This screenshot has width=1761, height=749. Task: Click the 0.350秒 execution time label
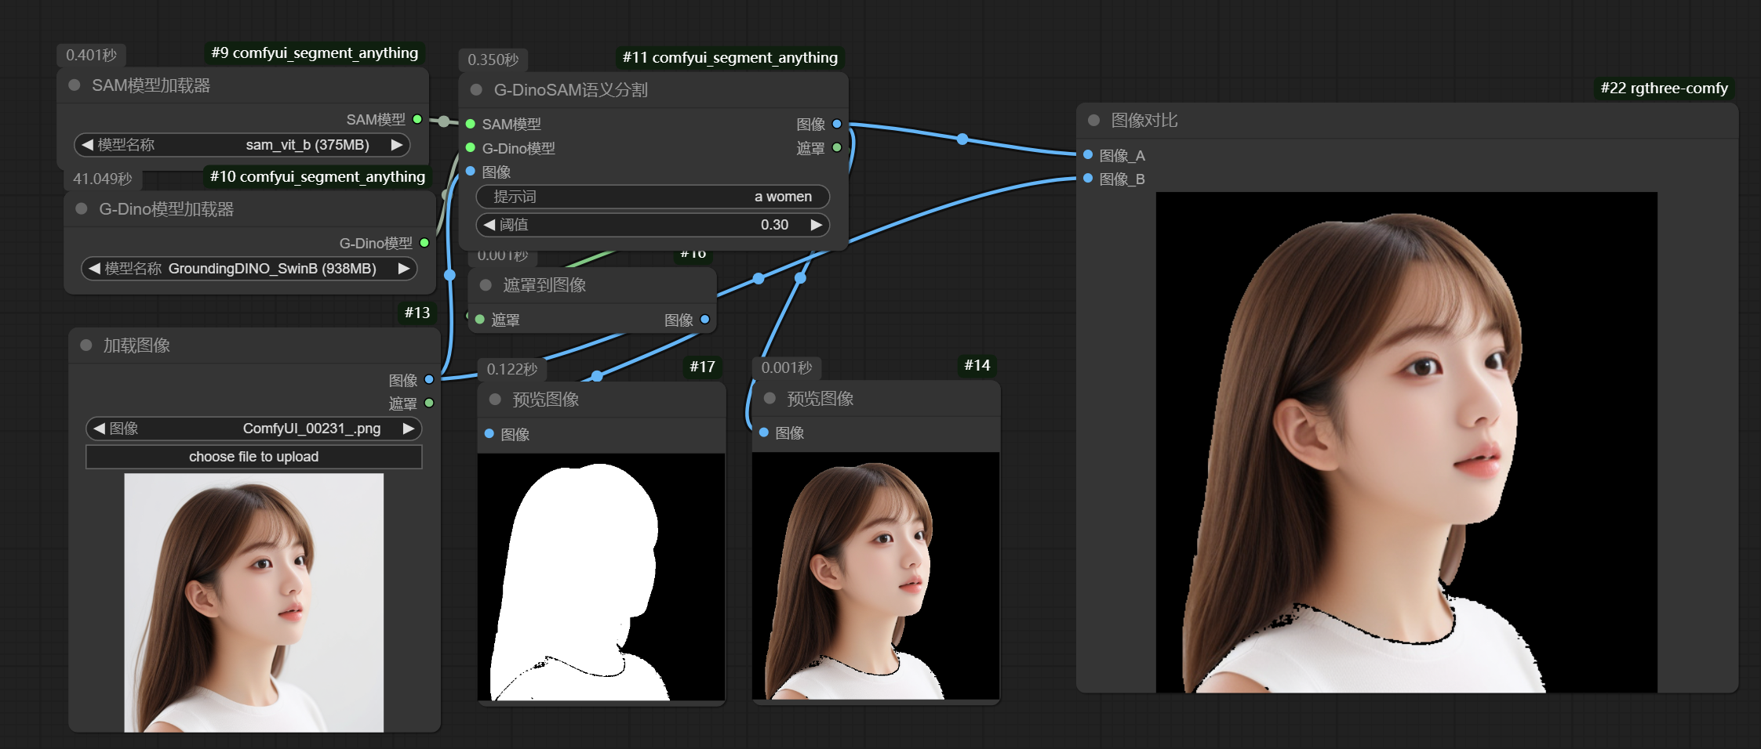[493, 60]
